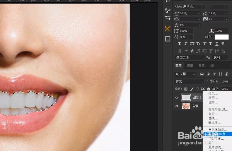Toggle Superscript text style
Image resolution: width=232 pixels, height=151 pixels.
[205, 44]
